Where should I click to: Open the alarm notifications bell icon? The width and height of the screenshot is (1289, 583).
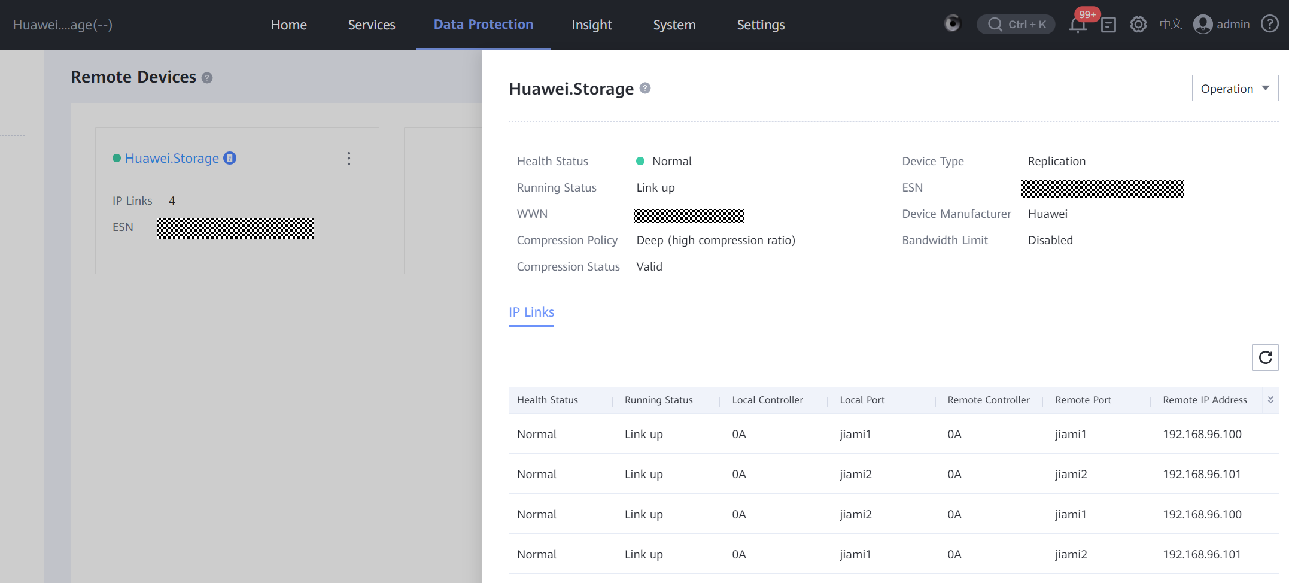point(1078,25)
